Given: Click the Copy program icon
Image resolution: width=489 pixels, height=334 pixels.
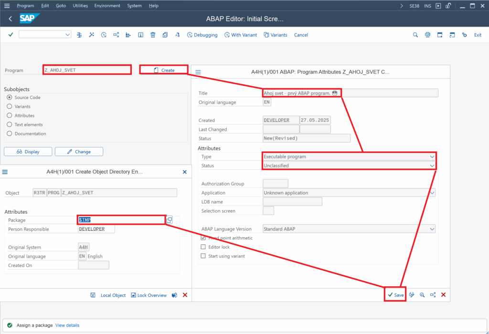Looking at the screenshot, I should (165, 35).
